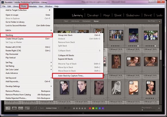Switch to Loupe view icon
This screenshot has width=167, height=117.
click(14, 108)
